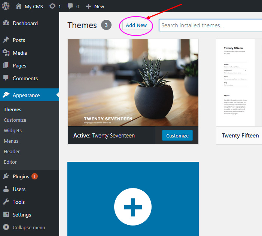Click the Add New themes button

click(x=136, y=25)
